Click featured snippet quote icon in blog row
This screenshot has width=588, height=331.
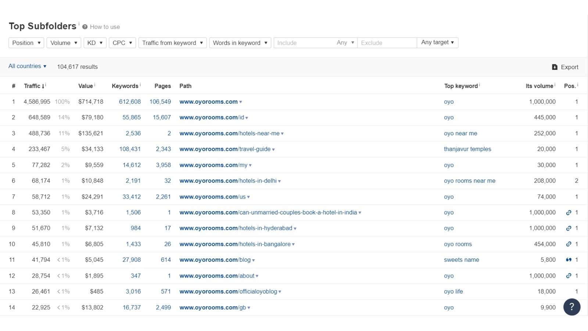pos(569,260)
